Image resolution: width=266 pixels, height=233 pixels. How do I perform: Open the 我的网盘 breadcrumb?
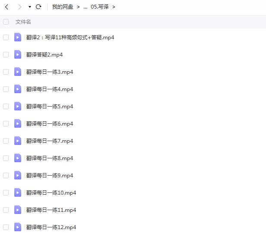click(x=63, y=7)
